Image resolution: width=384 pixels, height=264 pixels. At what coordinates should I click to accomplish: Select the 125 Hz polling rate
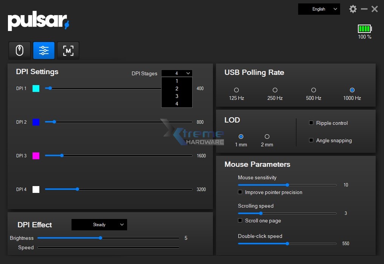click(x=236, y=90)
